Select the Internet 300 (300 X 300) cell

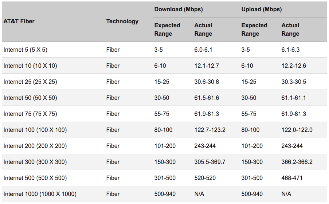pyautogui.click(x=35, y=162)
